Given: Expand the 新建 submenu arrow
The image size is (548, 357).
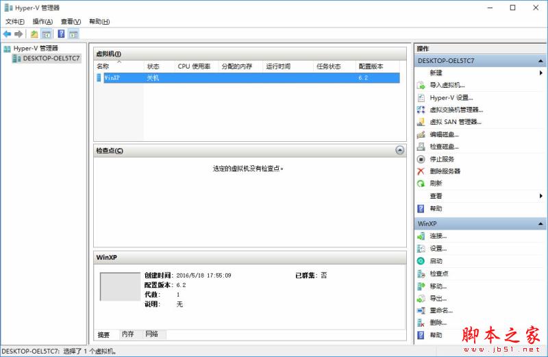Looking at the screenshot, I should (541, 73).
